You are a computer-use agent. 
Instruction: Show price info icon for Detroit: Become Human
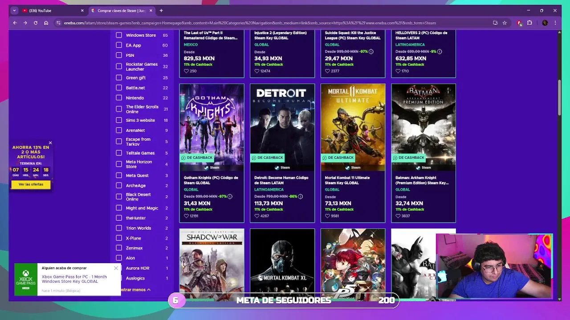(x=300, y=196)
